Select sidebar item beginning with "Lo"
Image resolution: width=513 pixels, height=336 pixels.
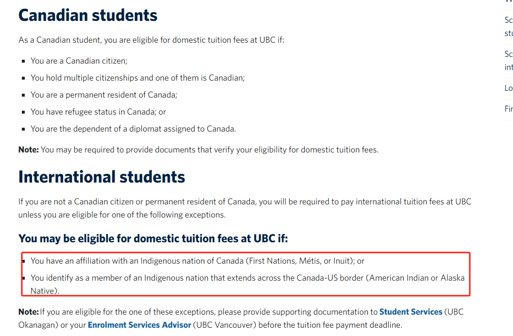pos(509,88)
